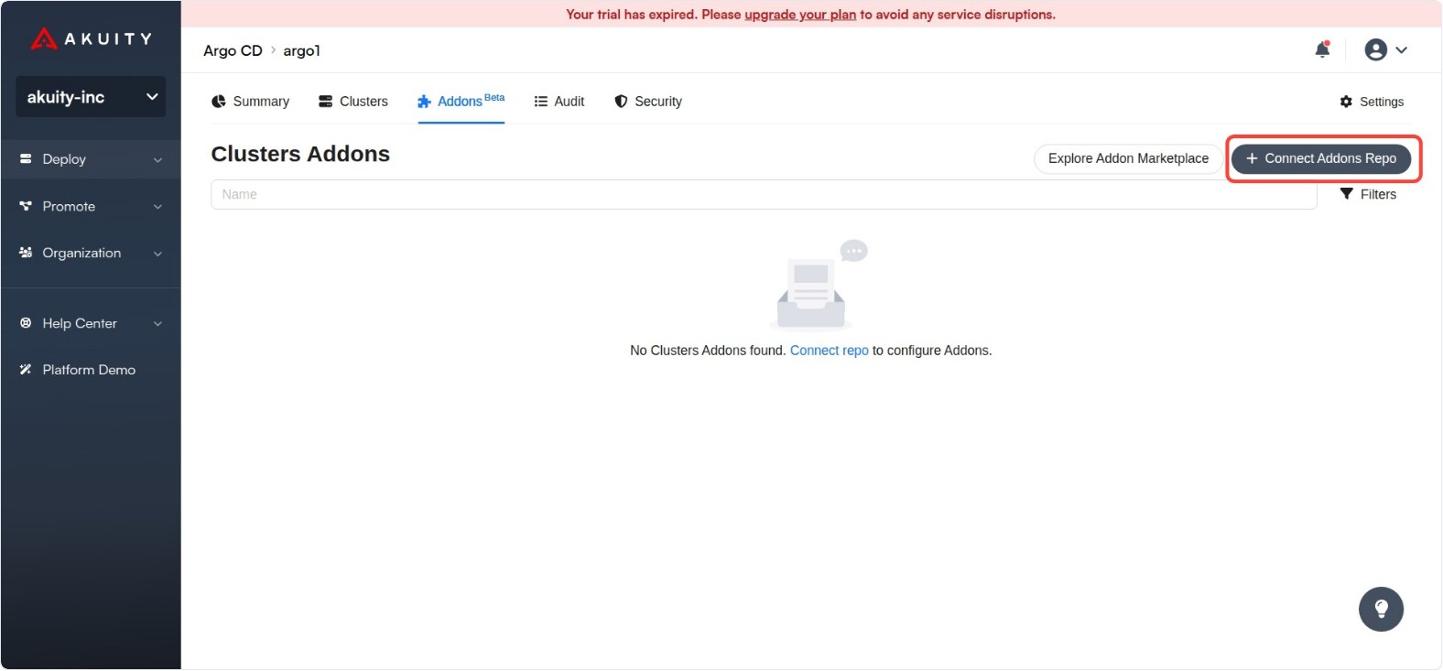The height and width of the screenshot is (671, 1443).
Task: Select the Addons Beta tab
Action: point(461,102)
